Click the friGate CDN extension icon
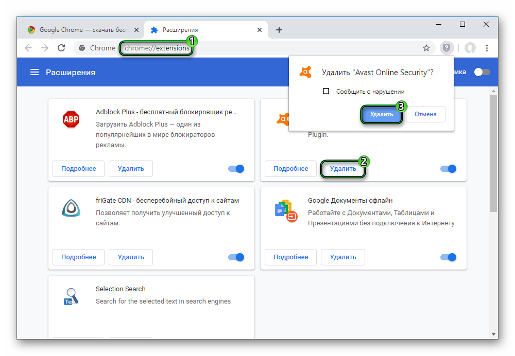The image size is (515, 356). click(71, 208)
